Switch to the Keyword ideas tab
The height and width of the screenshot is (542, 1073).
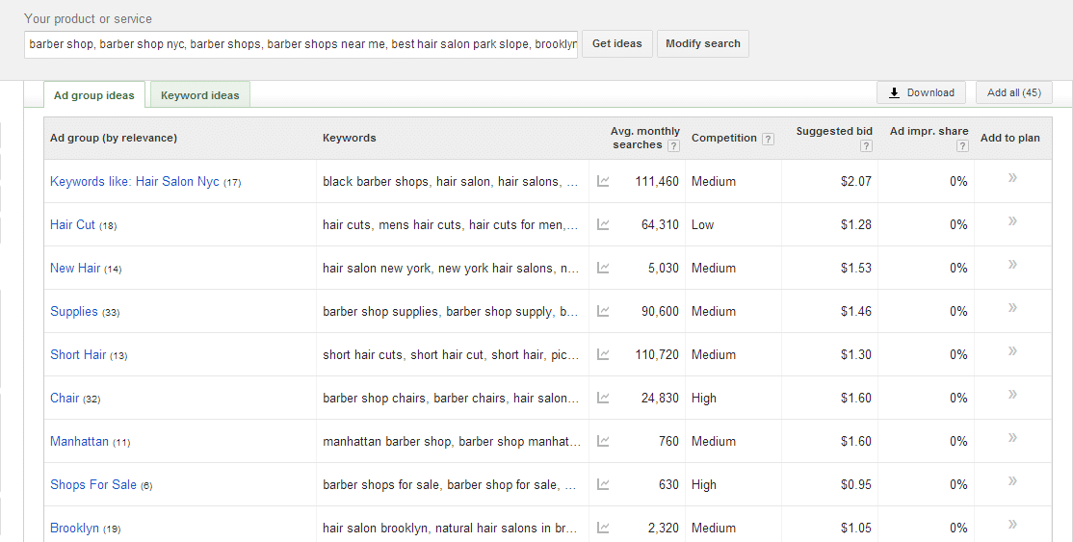point(199,95)
